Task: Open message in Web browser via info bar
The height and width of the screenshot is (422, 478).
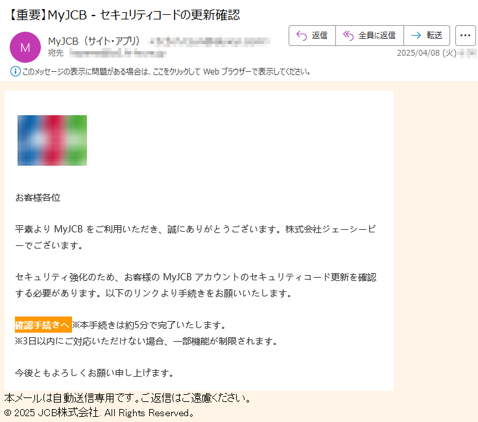Action: click(166, 72)
